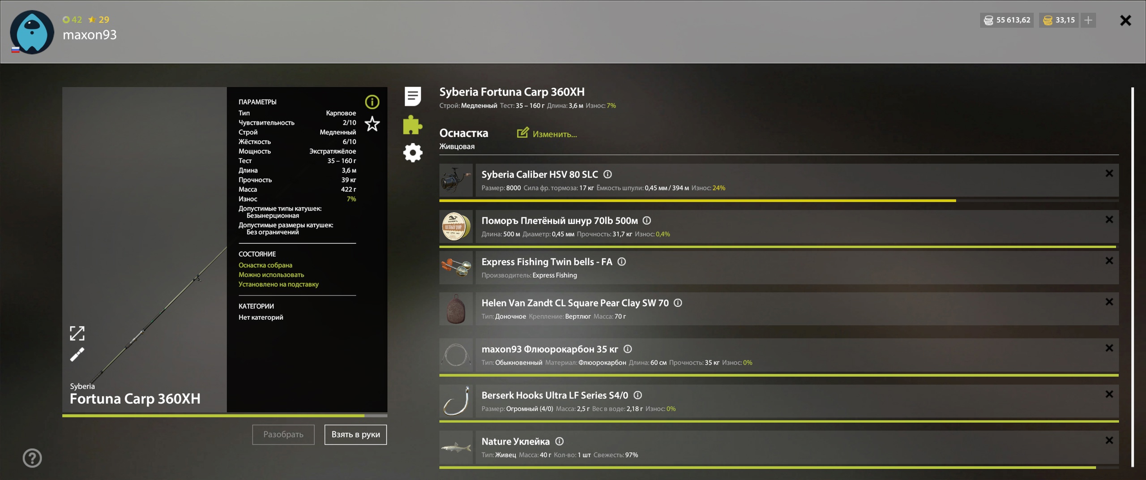This screenshot has height=480, width=1146.
Task: Click the Helen Van Zandt CL Square Pear title
Action: pos(575,303)
